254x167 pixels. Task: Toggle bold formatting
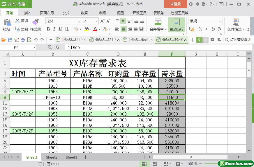[48, 29]
